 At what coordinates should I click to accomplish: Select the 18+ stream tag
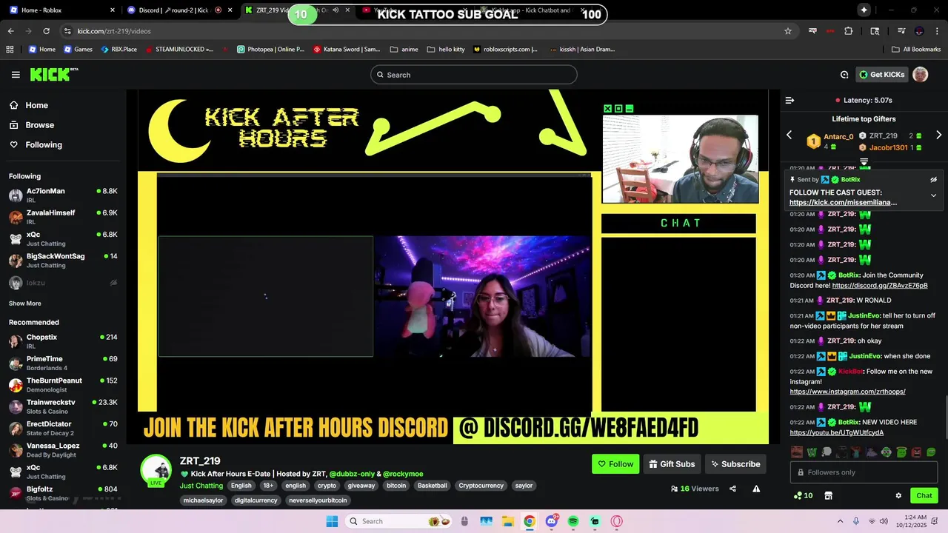268,486
